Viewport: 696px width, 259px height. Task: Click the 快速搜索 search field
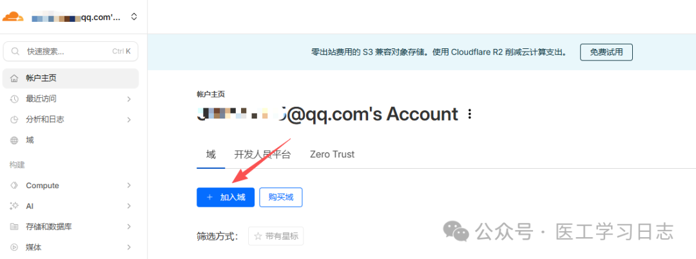click(71, 52)
